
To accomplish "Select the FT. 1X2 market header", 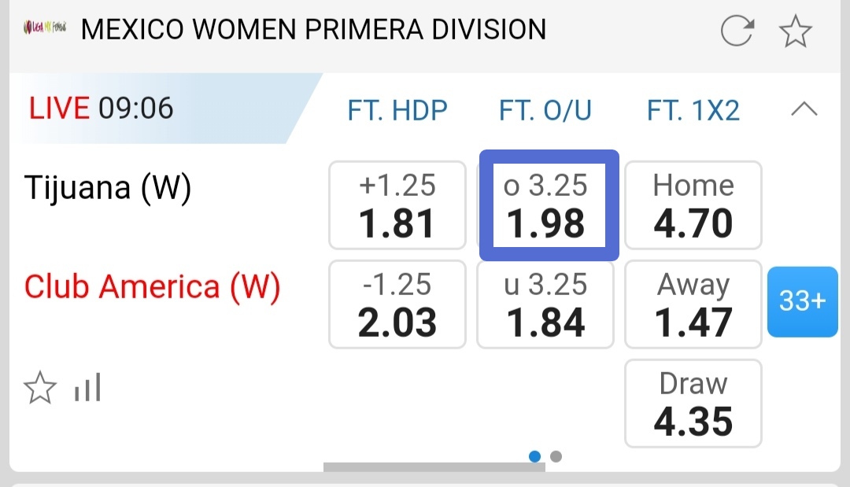I will (x=693, y=110).
